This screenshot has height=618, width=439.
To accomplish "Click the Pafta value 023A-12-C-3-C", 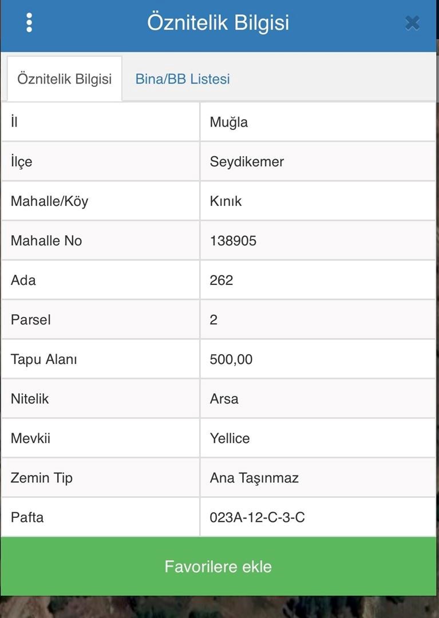I will coord(258,517).
